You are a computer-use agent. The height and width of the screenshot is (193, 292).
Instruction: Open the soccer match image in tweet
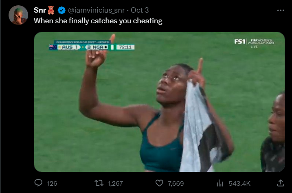pyautogui.click(x=159, y=102)
